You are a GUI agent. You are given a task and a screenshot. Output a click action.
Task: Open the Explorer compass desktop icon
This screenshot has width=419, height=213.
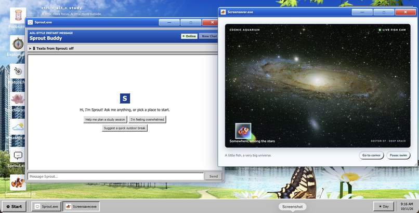pyautogui.click(x=18, y=44)
